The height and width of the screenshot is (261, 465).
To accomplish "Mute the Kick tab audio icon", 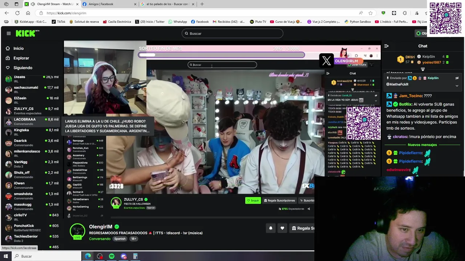I will (x=33, y=4).
